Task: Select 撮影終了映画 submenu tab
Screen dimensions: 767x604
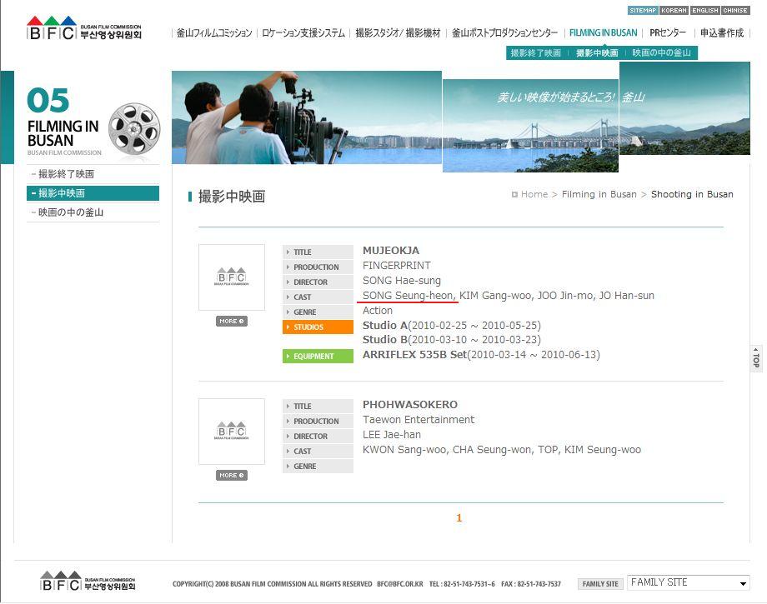Action: pyautogui.click(x=535, y=52)
